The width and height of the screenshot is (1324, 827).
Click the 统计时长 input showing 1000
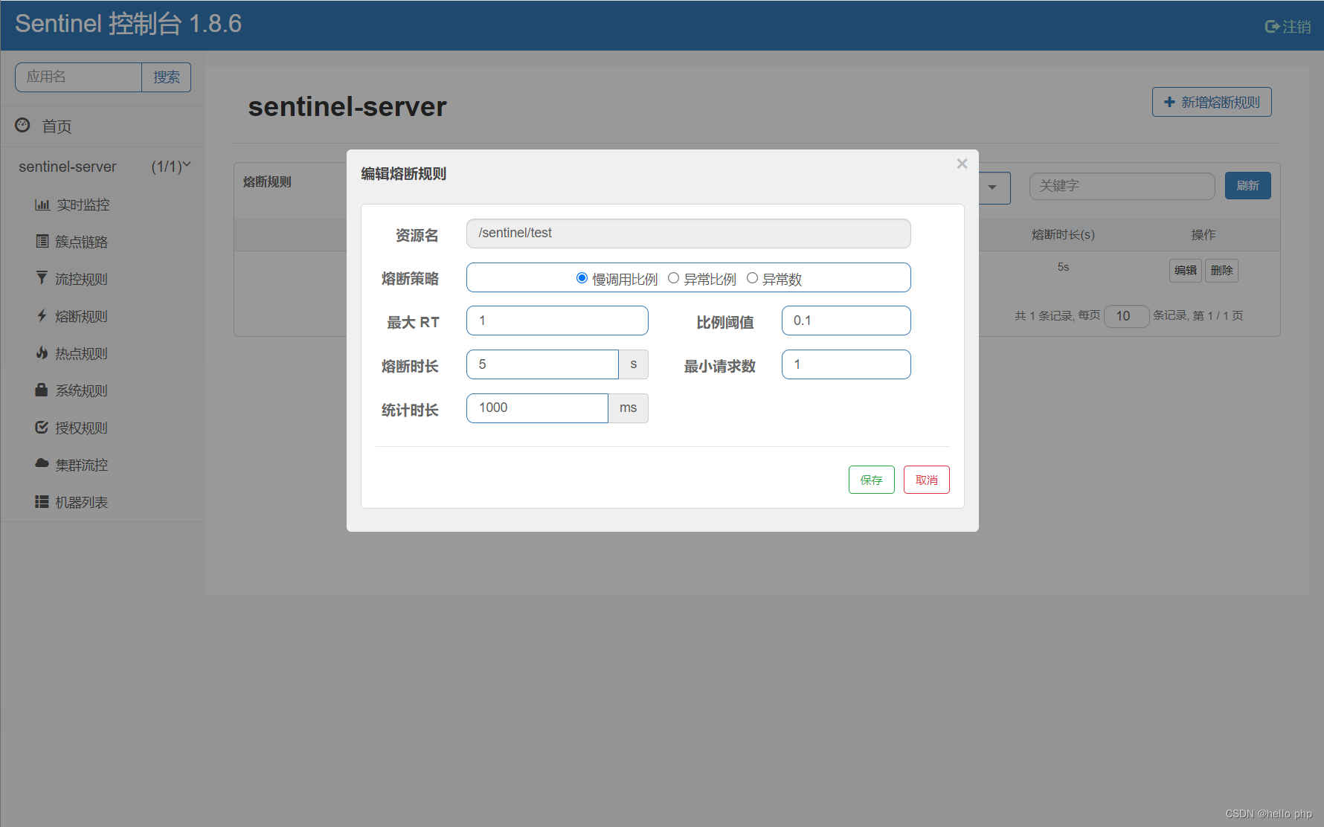pyautogui.click(x=537, y=408)
